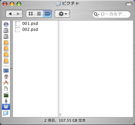The height and width of the screenshot is (125, 135).
Task: Go back with the left arrow button
Action: tap(10, 14)
